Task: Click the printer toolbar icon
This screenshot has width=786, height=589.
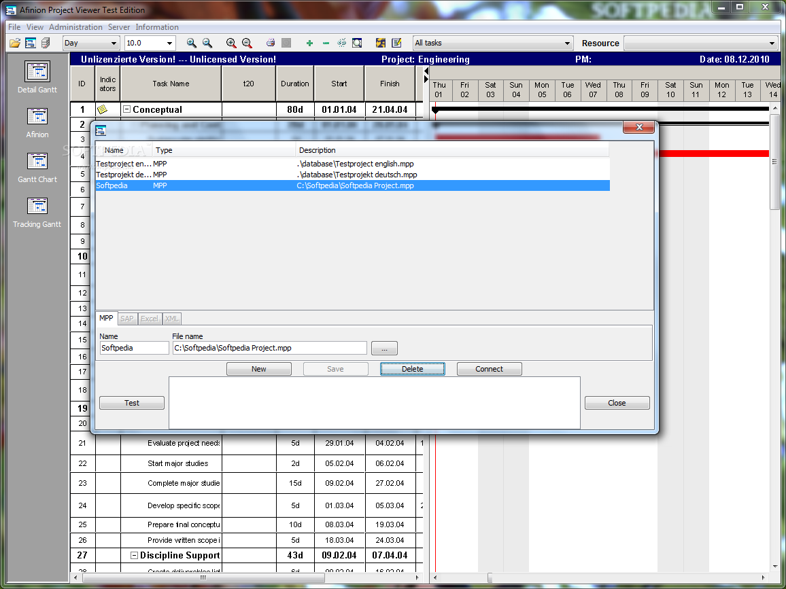Action: (x=271, y=43)
